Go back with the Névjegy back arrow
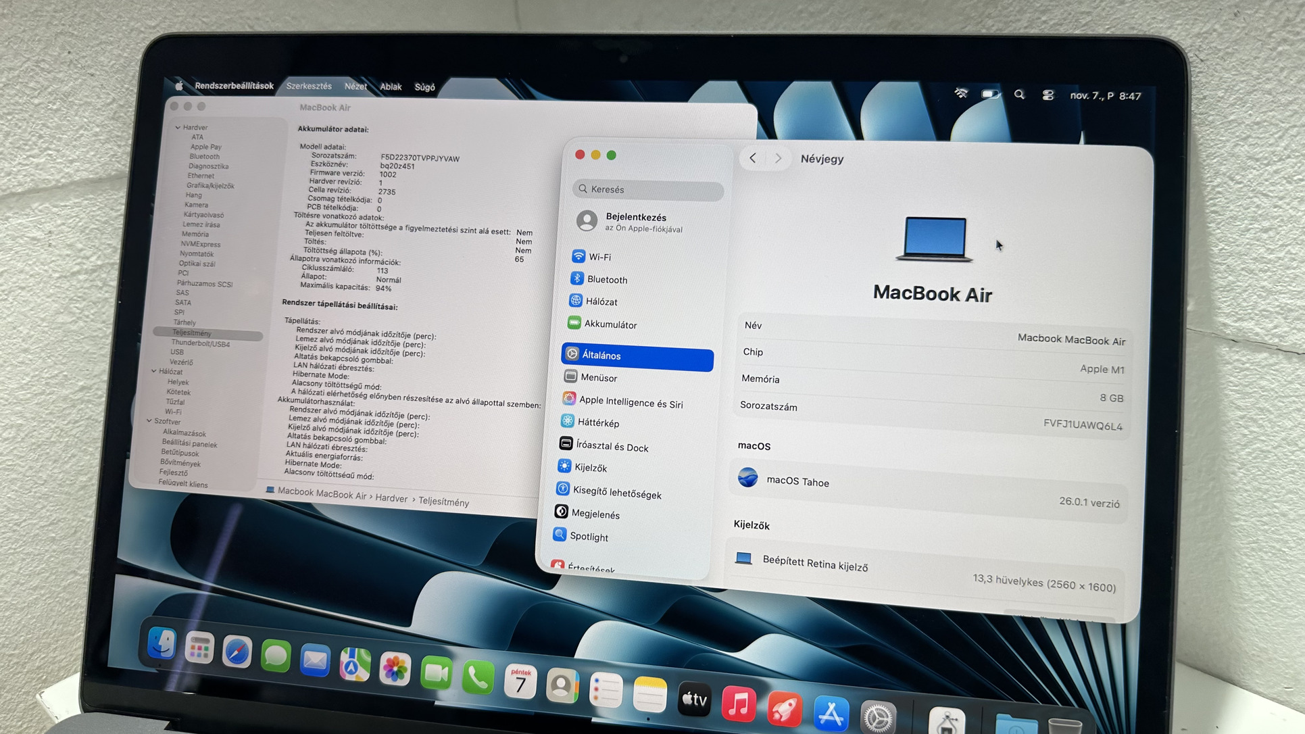 tap(753, 158)
